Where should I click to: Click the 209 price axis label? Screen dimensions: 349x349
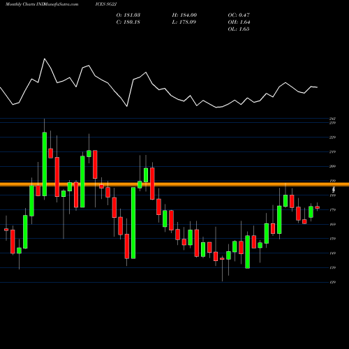click(x=332, y=166)
